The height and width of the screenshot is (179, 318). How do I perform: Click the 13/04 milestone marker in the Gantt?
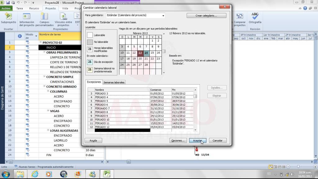point(198,155)
